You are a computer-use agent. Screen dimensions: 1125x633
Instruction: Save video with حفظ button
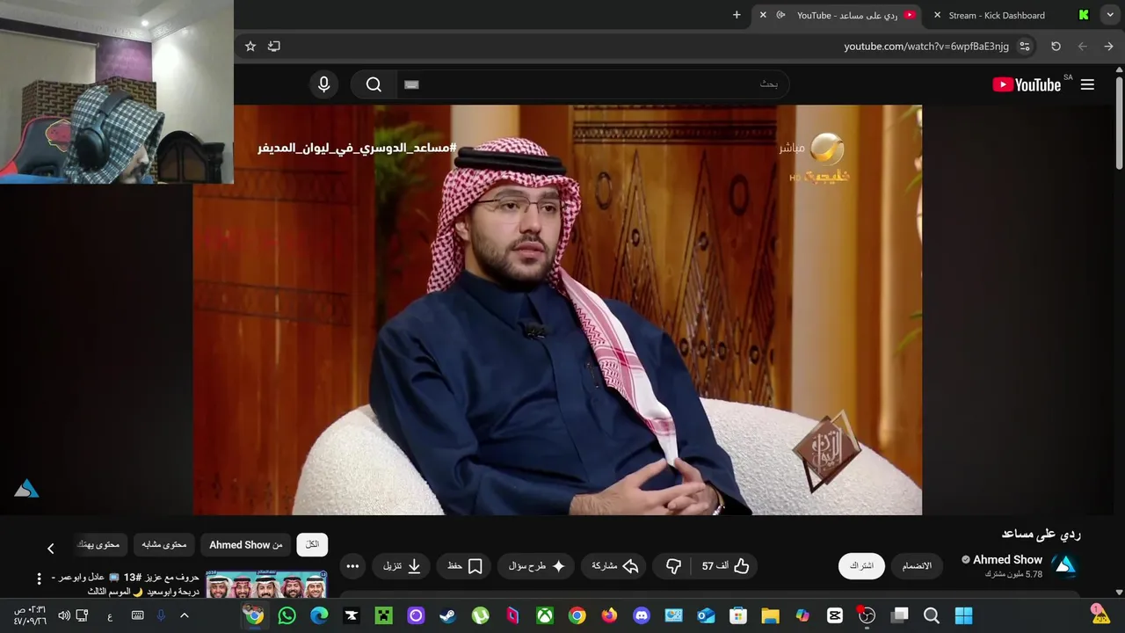pos(465,566)
